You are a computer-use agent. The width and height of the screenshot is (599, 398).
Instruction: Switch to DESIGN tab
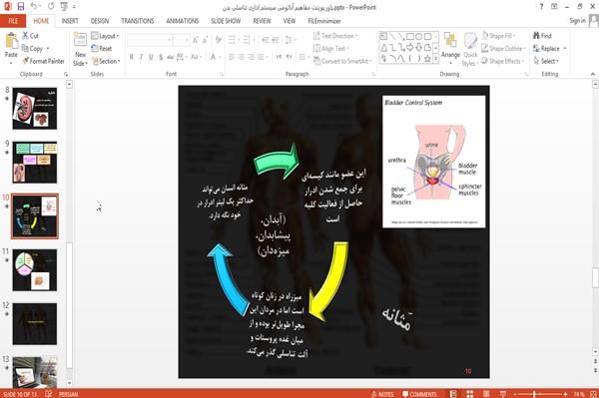pos(99,21)
